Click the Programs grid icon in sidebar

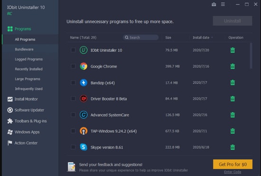pyautogui.click(x=10, y=29)
